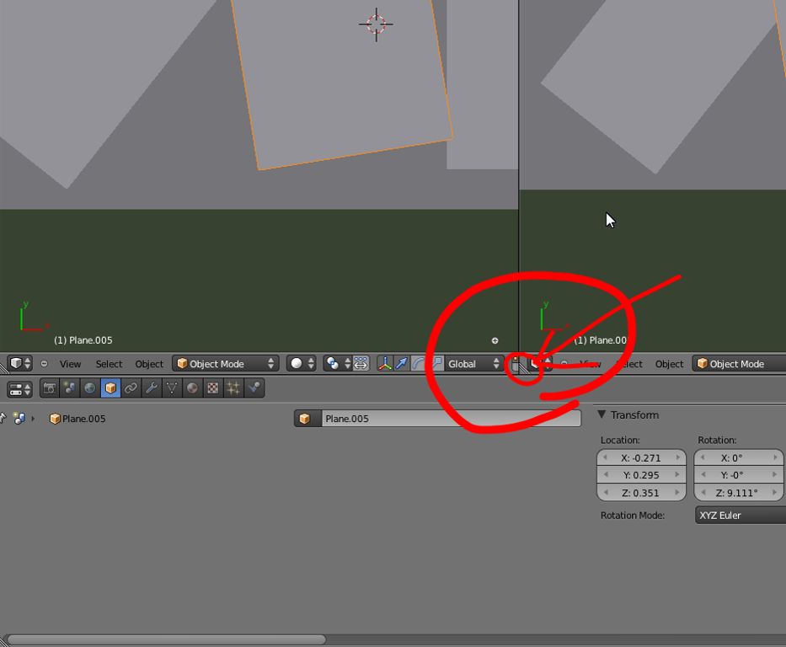Click Rotation Z value 9.111° field
This screenshot has width=786, height=647.
coord(738,493)
